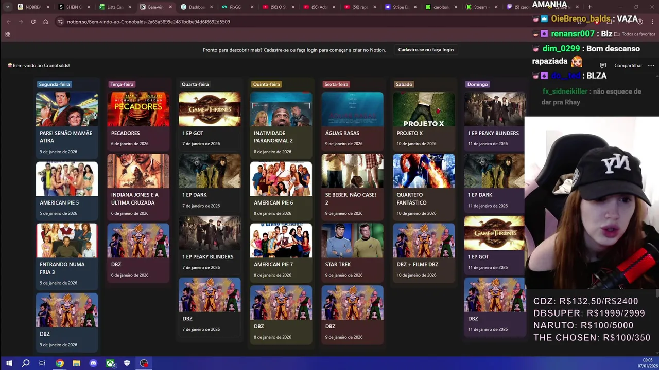This screenshot has width=659, height=370.
Task: Open Quarteto Fantástico card thumbnail
Action: pos(424,171)
